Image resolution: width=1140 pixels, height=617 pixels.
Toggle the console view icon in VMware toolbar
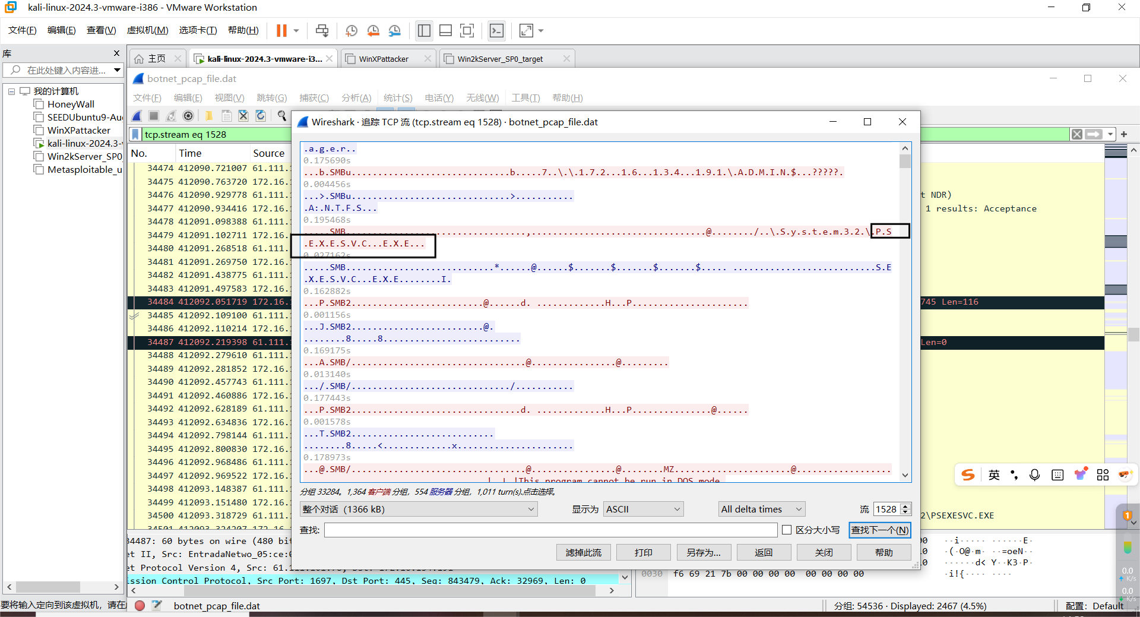click(496, 30)
